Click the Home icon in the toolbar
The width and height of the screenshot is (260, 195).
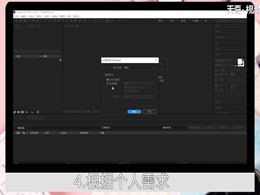(x=16, y=21)
